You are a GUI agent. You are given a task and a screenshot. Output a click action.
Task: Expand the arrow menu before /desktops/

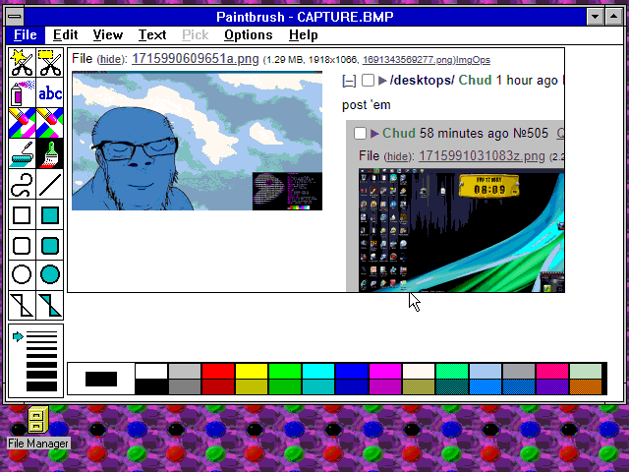(382, 81)
